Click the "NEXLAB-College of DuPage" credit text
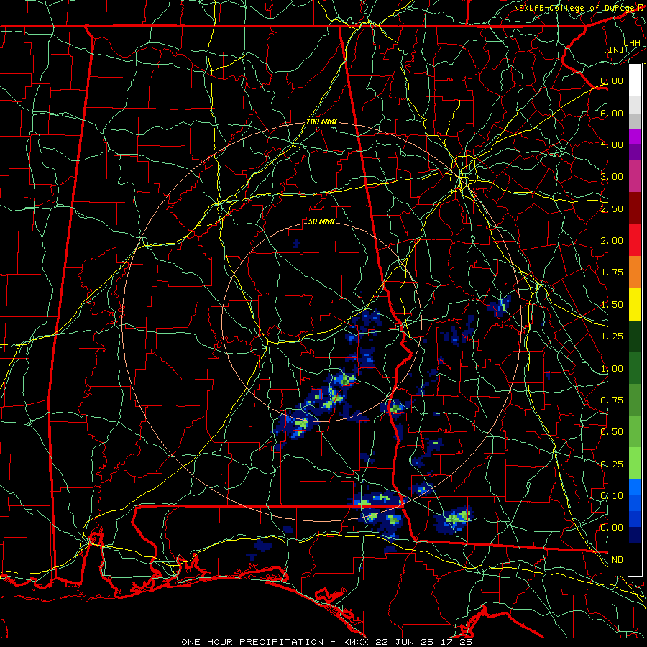Screen dimensions: 647x647 coord(574,8)
